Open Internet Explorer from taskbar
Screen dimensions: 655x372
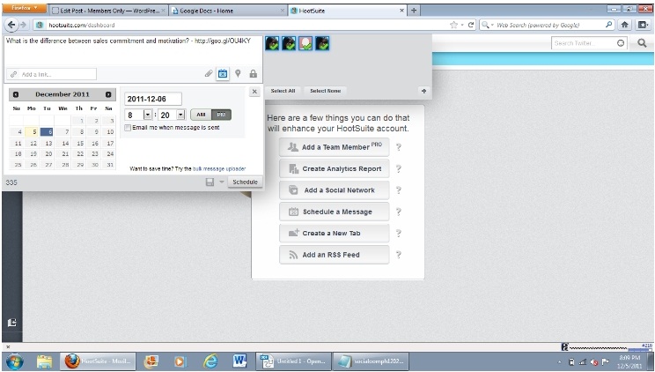pos(210,361)
